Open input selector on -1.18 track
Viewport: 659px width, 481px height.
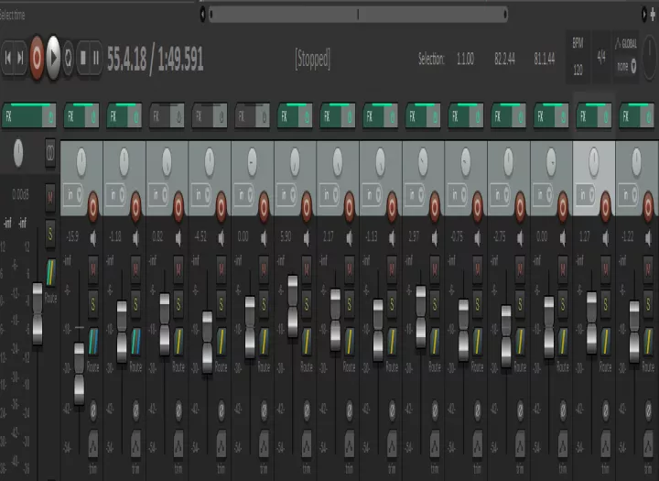point(116,195)
